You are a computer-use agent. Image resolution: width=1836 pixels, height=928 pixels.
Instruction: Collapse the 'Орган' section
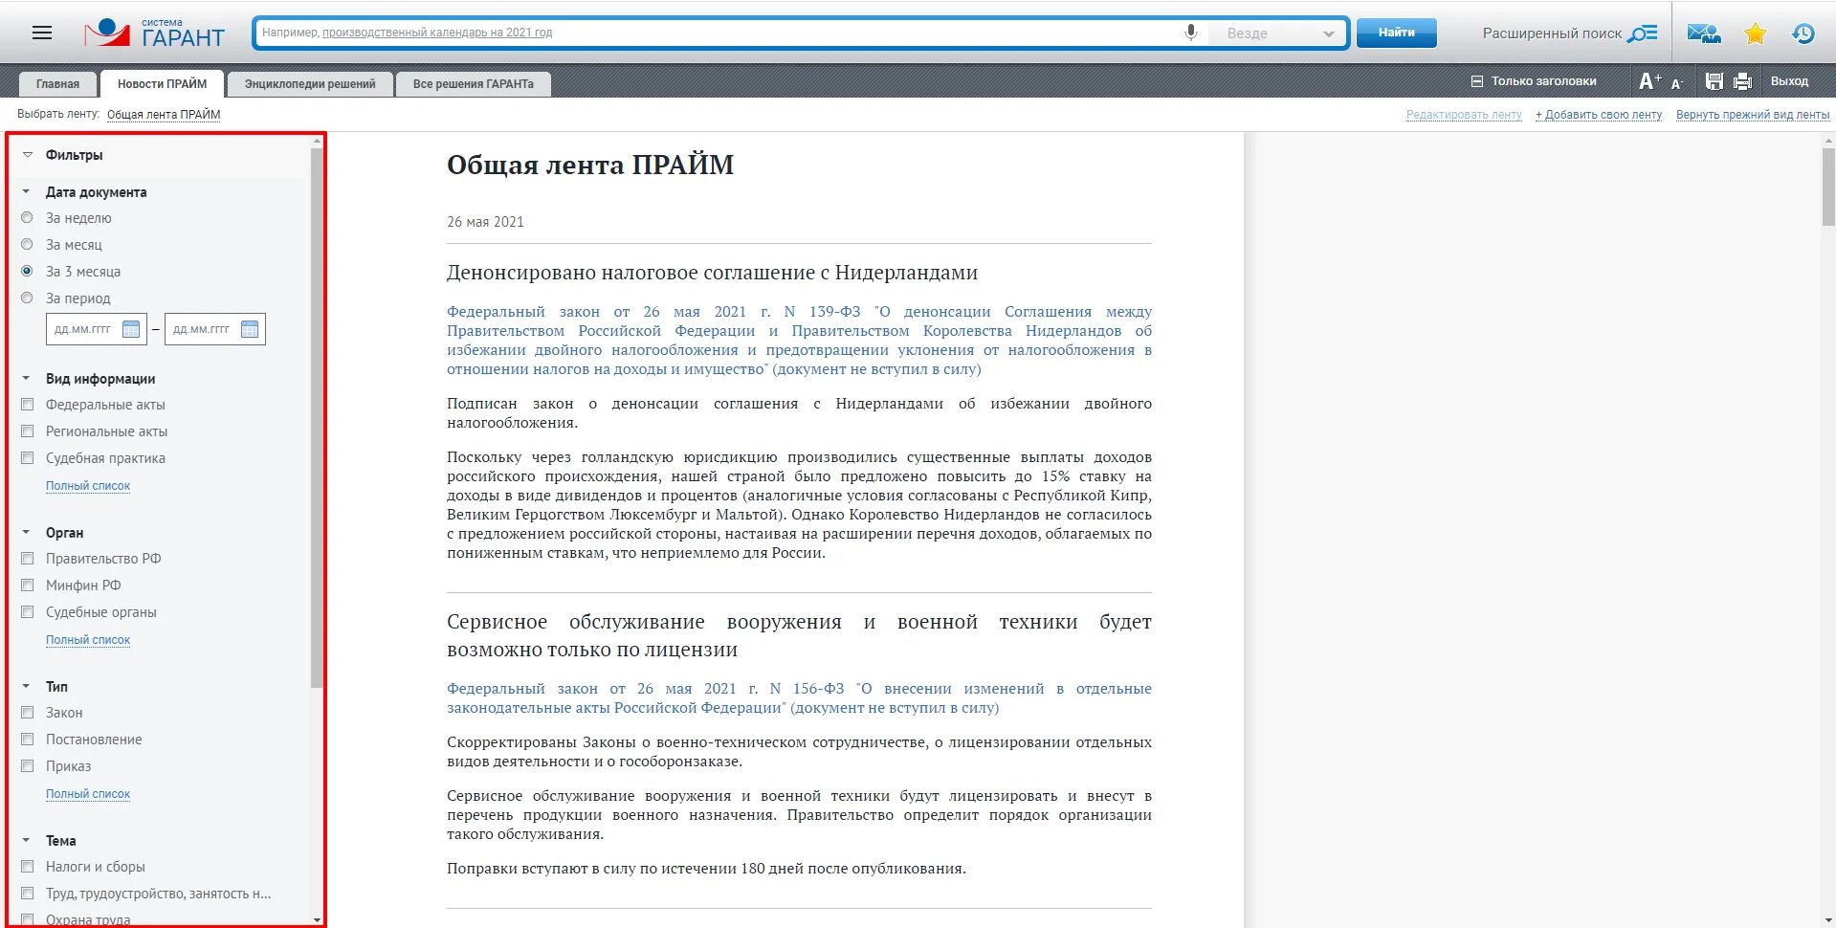click(27, 532)
